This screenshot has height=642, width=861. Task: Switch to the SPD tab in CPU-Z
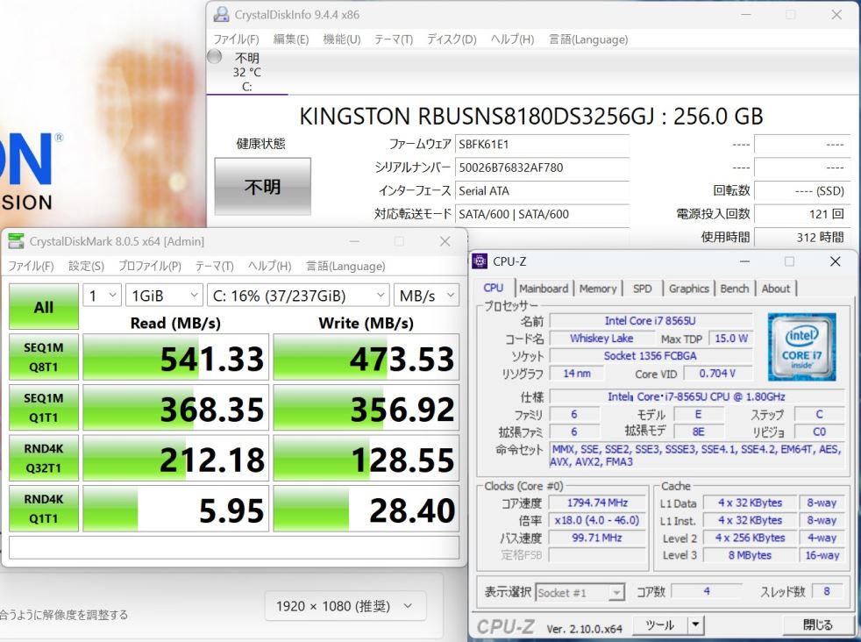tap(642, 289)
